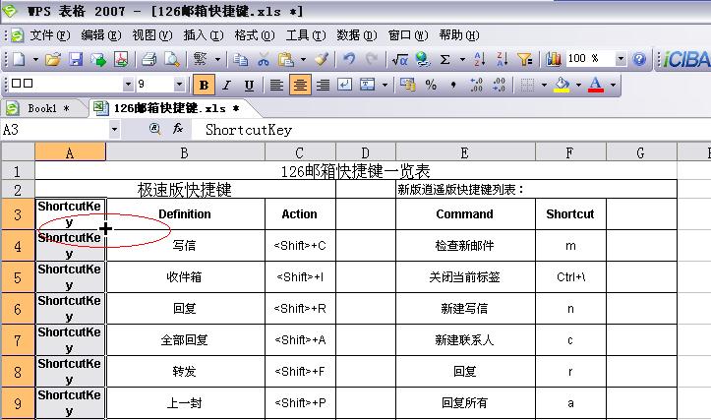Expand the new document dropdown arrow
The image size is (711, 420).
tap(35, 59)
